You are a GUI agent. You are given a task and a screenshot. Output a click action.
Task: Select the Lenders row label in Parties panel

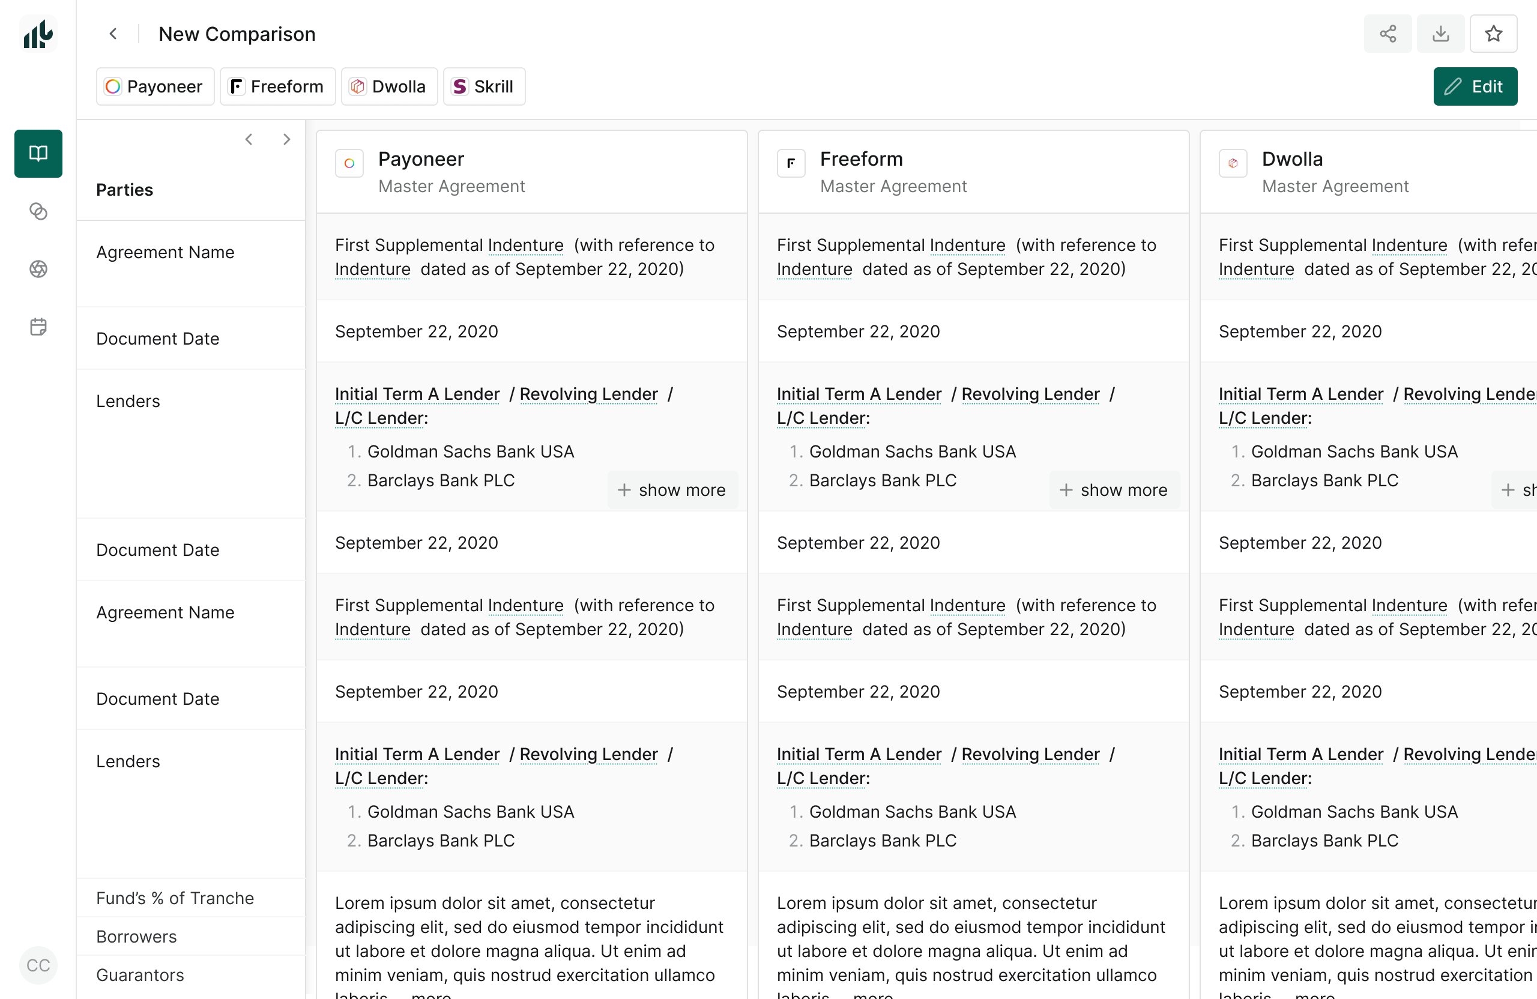pyautogui.click(x=128, y=400)
